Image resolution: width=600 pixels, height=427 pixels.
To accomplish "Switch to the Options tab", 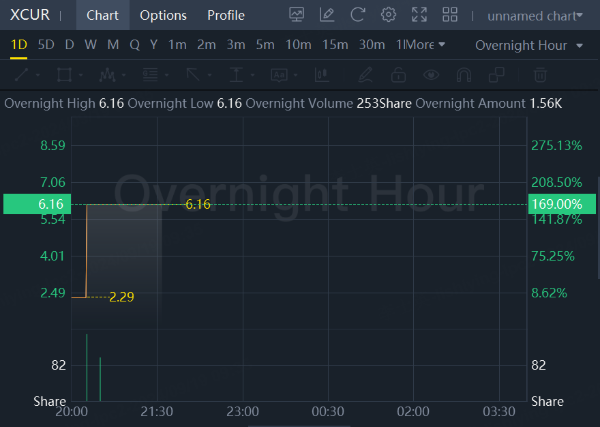I will [163, 15].
